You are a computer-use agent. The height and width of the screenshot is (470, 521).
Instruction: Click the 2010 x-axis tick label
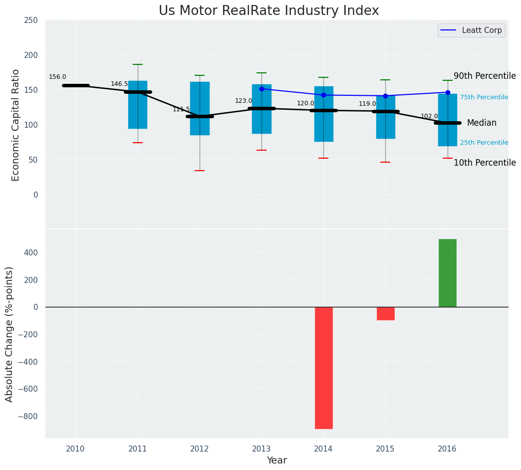[x=76, y=449]
